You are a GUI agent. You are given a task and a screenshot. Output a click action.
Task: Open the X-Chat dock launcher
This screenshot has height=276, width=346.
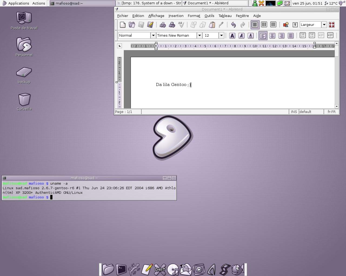click(x=160, y=269)
